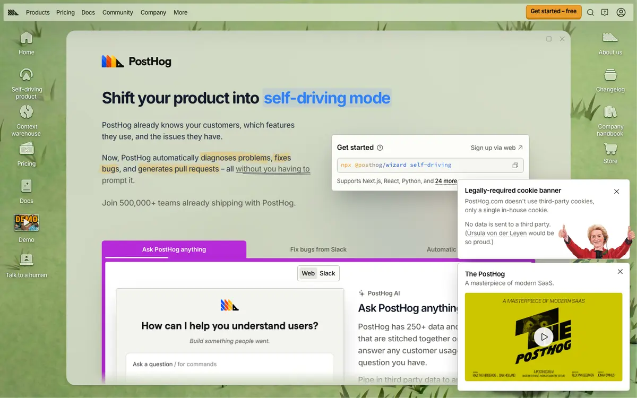The image size is (637, 398).
Task: Dismiss the cookie banner
Action: tap(616, 192)
